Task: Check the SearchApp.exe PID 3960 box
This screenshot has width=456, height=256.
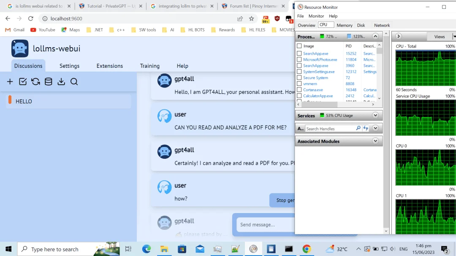Action: click(x=299, y=66)
